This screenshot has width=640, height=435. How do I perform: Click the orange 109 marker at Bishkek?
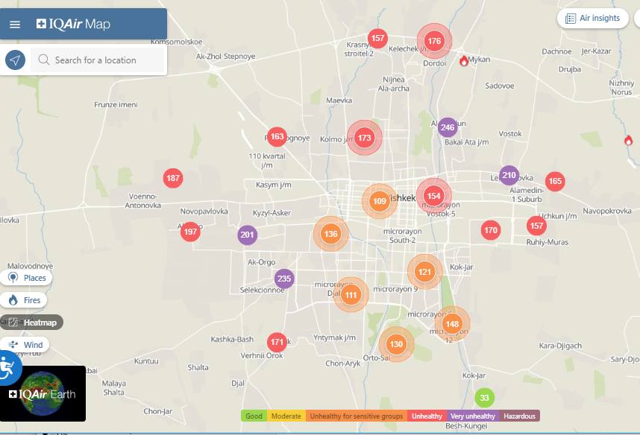point(379,201)
